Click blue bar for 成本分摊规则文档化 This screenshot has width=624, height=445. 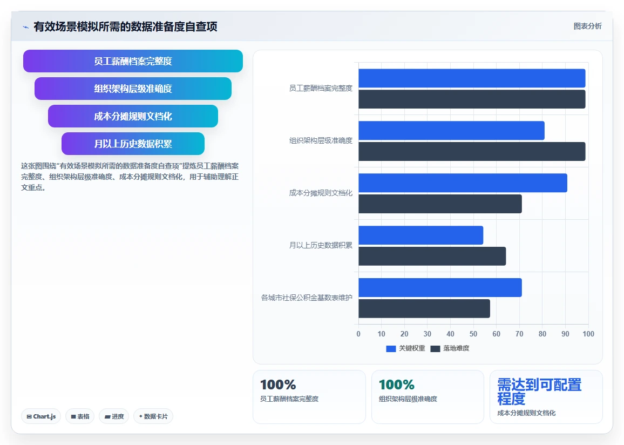[463, 183]
